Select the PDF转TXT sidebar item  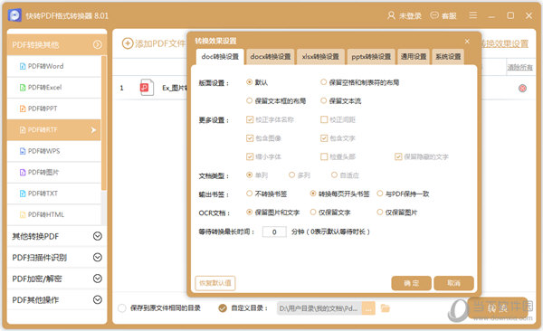point(54,194)
